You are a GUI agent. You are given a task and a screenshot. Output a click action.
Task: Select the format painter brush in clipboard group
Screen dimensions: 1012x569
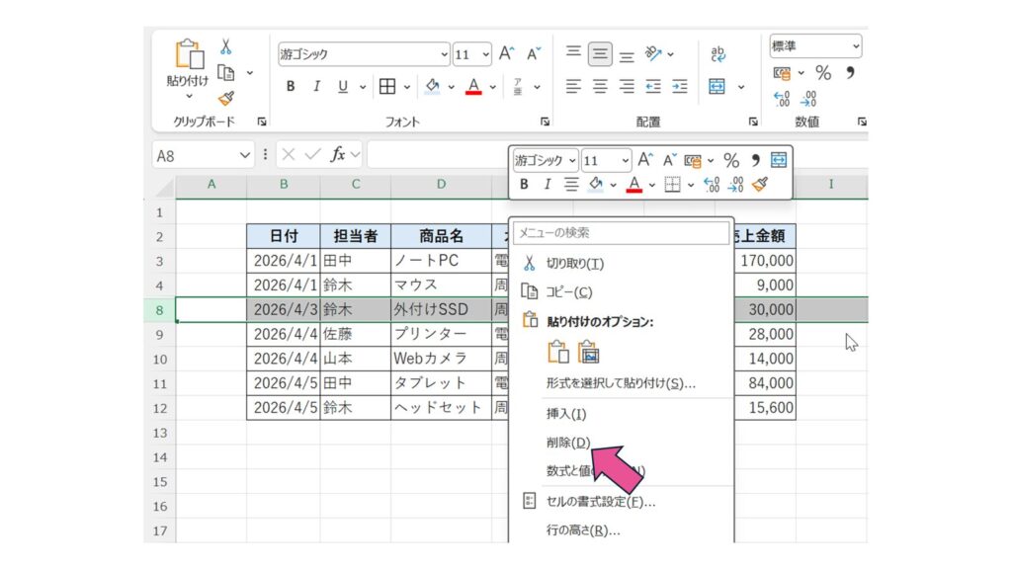pos(226,98)
